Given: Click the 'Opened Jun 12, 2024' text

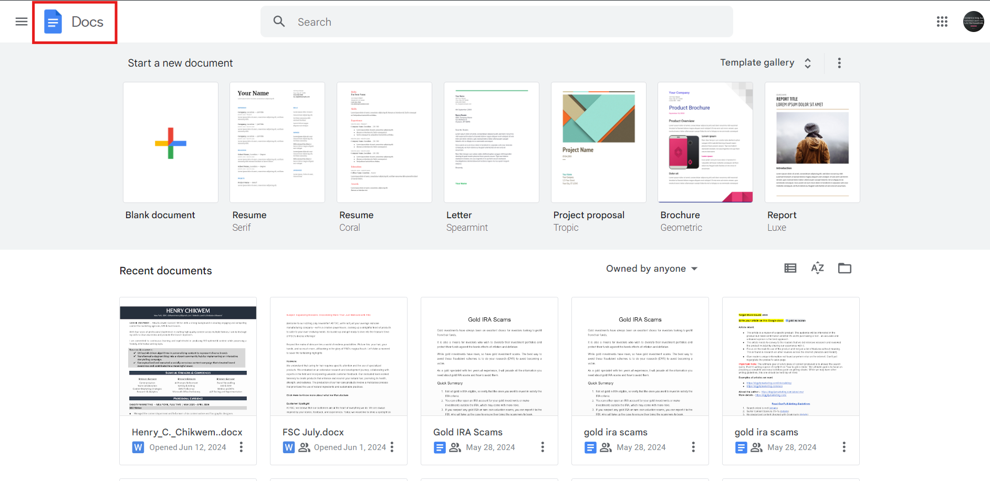Looking at the screenshot, I should [187, 447].
